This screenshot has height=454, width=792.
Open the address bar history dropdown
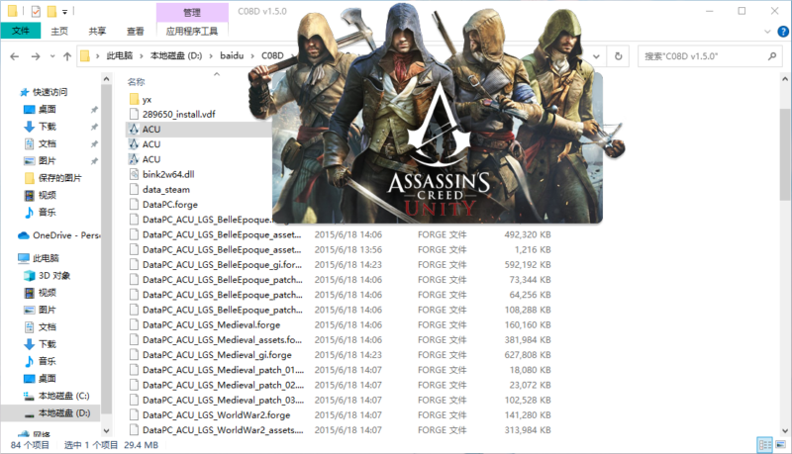click(x=596, y=56)
